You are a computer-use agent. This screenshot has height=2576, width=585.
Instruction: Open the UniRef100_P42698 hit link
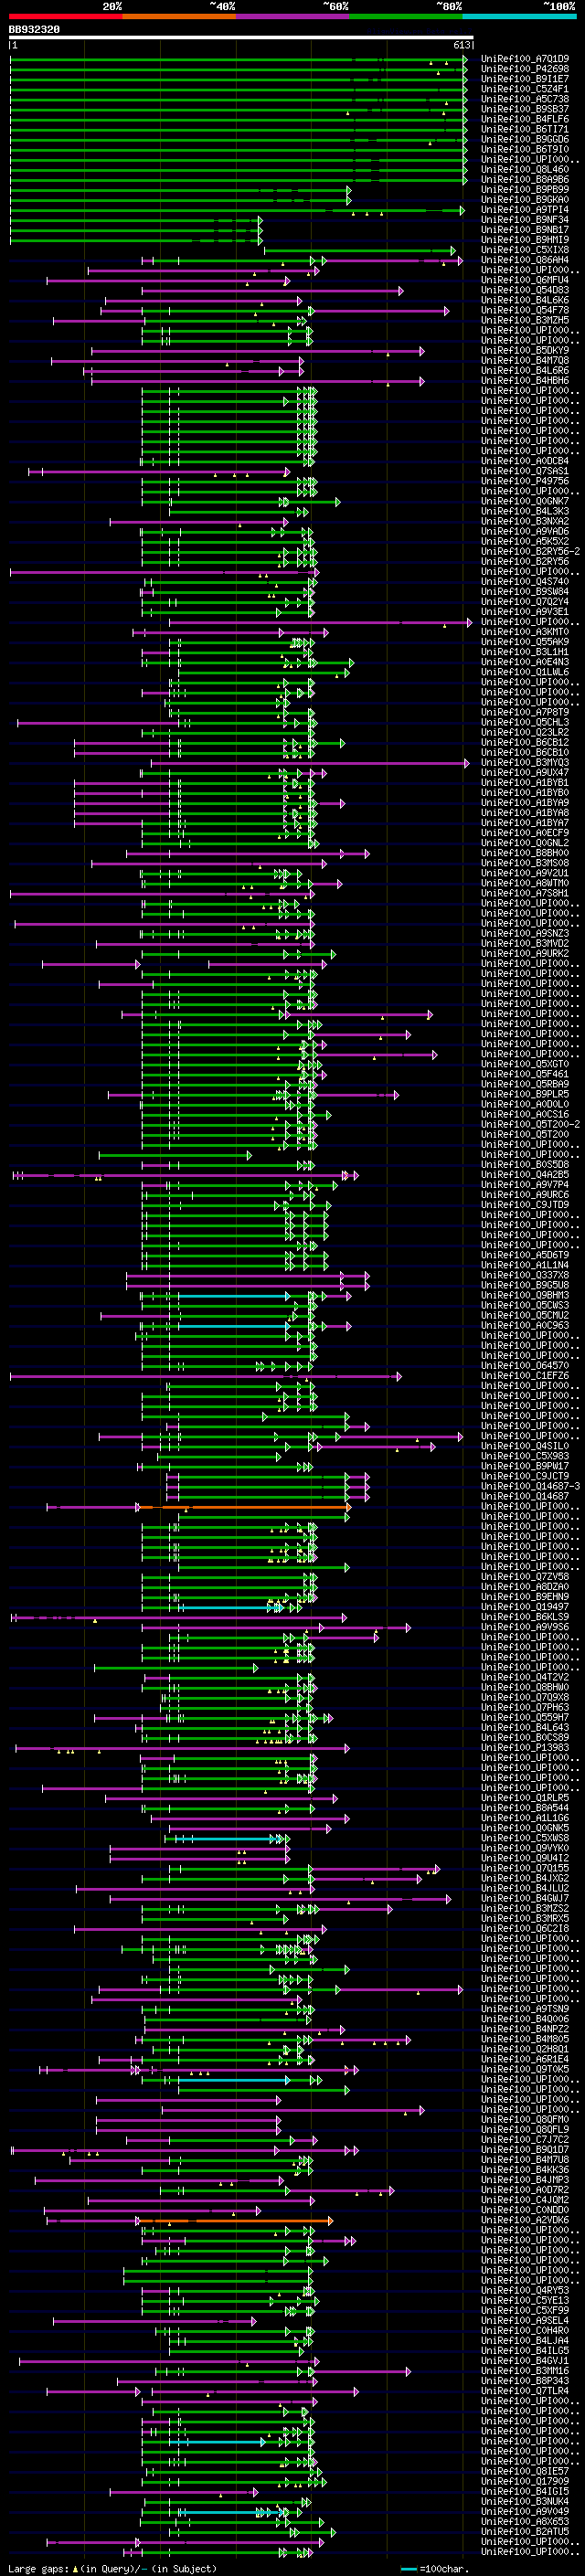[525, 69]
